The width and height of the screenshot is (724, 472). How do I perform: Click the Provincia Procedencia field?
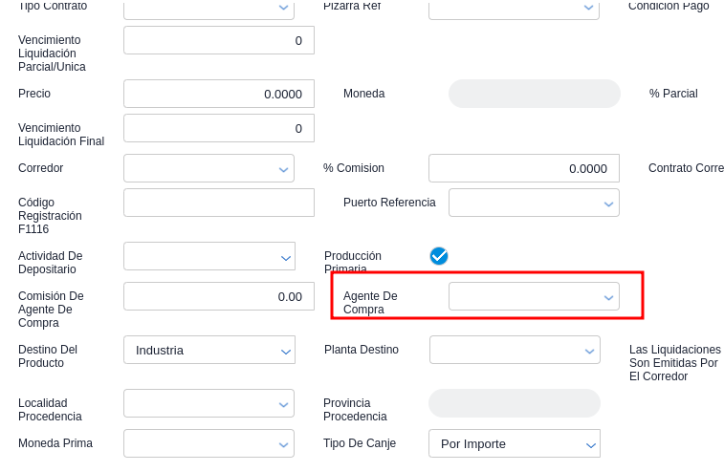click(x=515, y=403)
